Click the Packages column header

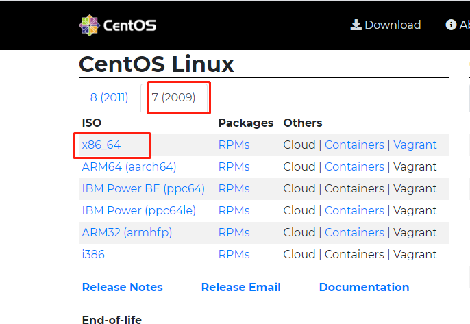(x=246, y=123)
